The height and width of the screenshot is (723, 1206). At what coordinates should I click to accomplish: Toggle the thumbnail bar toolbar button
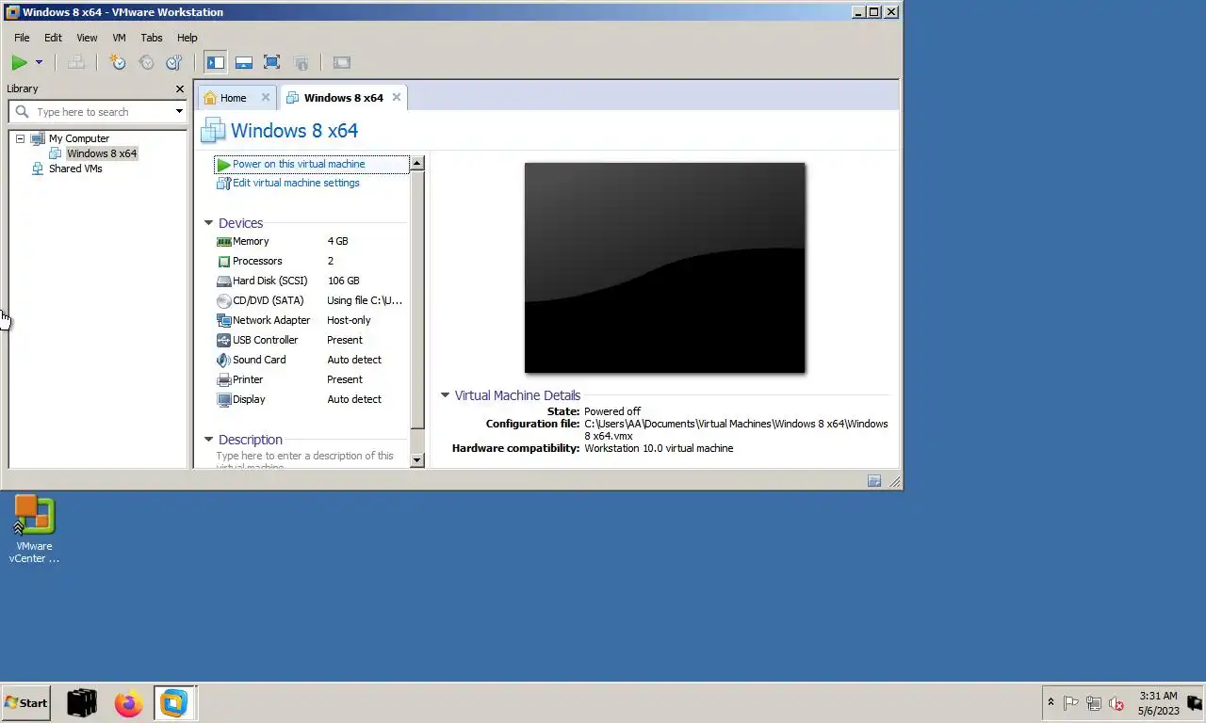tap(244, 62)
